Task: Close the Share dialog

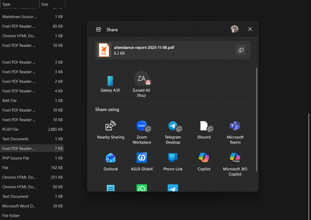Action: pyautogui.click(x=250, y=29)
